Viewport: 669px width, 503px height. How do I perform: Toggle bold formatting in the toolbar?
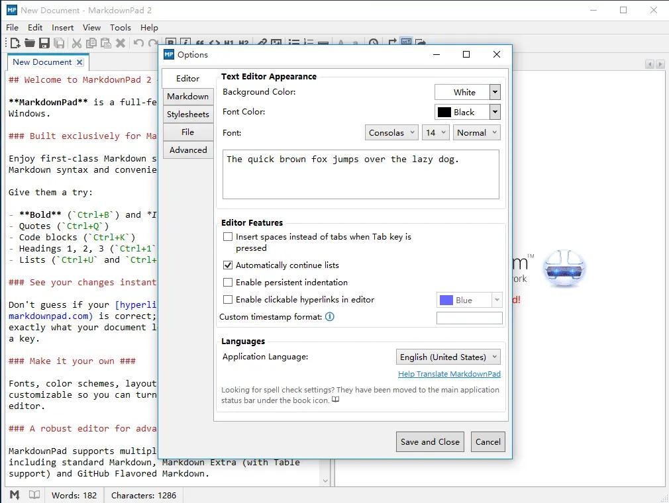click(170, 42)
